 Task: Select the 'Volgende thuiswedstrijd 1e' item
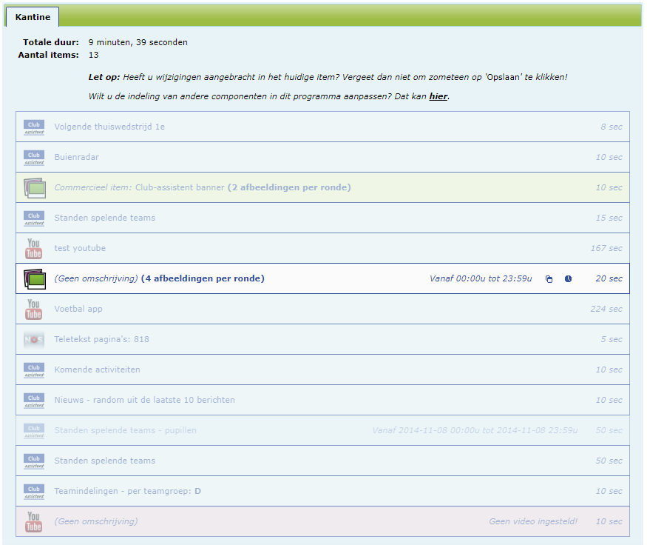tap(109, 127)
